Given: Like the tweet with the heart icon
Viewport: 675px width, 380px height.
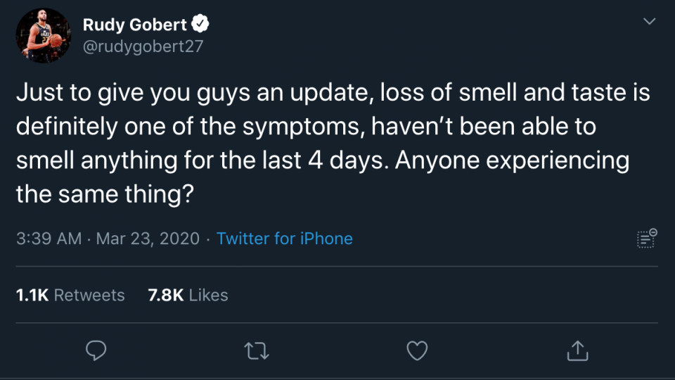Looking at the screenshot, I should (x=418, y=350).
